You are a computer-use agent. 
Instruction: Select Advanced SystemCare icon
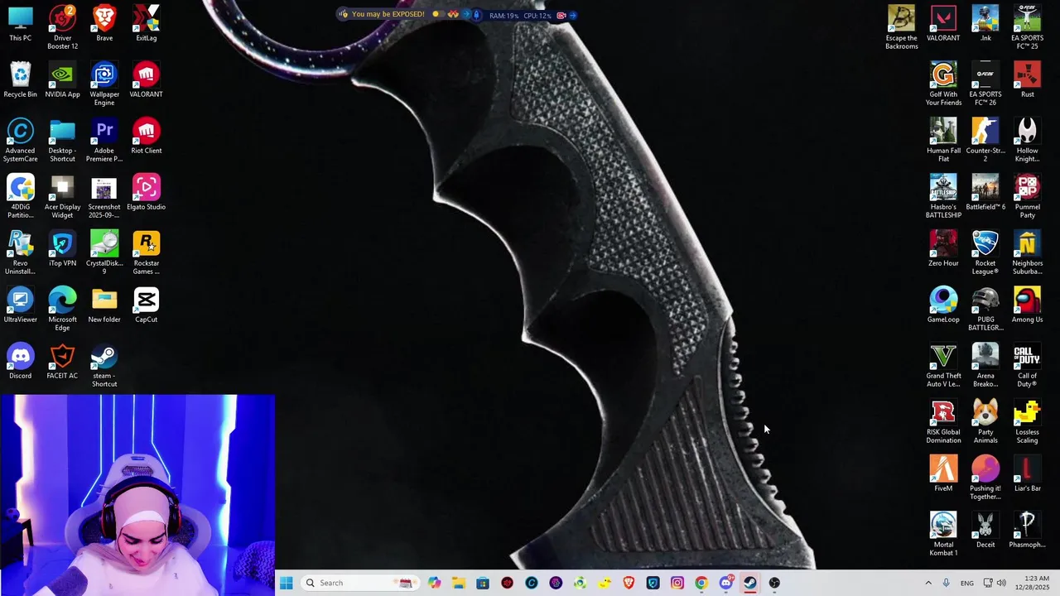tap(21, 140)
